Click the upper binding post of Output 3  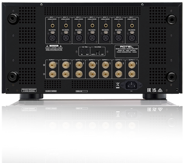79,65
